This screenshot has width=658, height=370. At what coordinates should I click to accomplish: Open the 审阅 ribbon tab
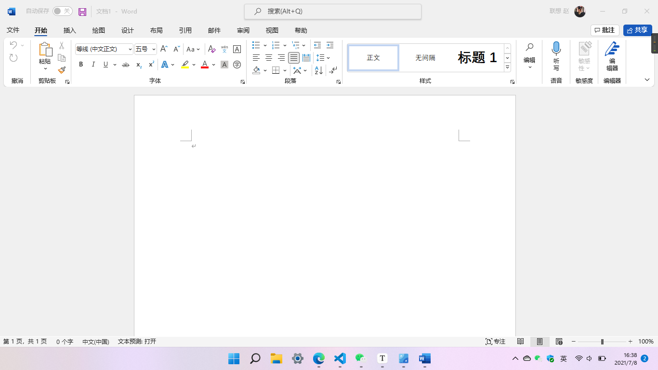coord(243,30)
